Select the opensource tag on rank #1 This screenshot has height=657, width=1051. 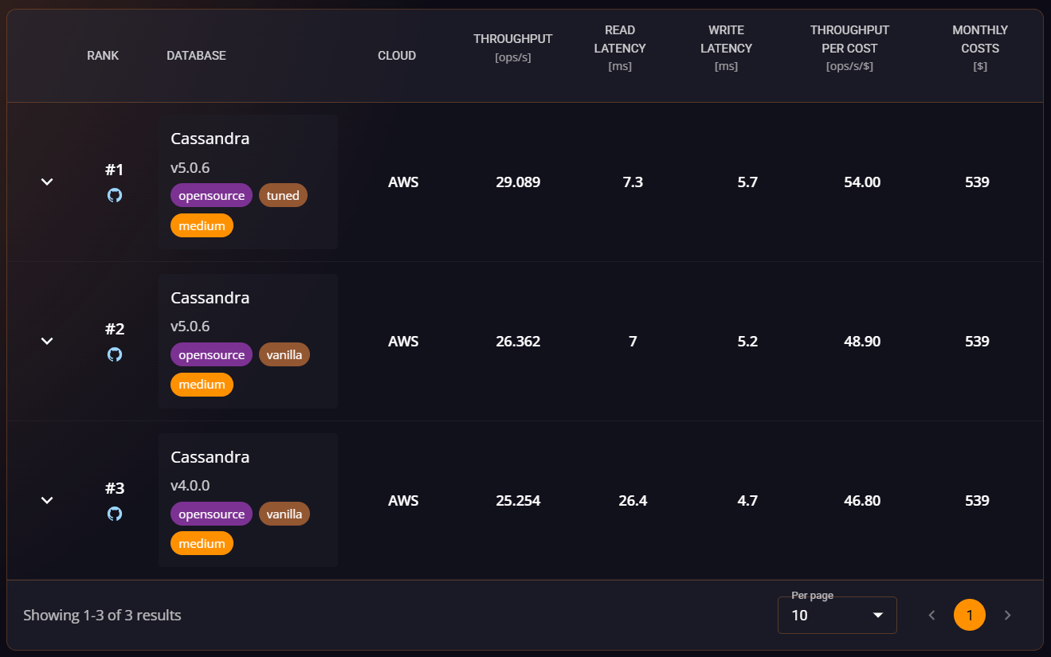click(x=211, y=195)
